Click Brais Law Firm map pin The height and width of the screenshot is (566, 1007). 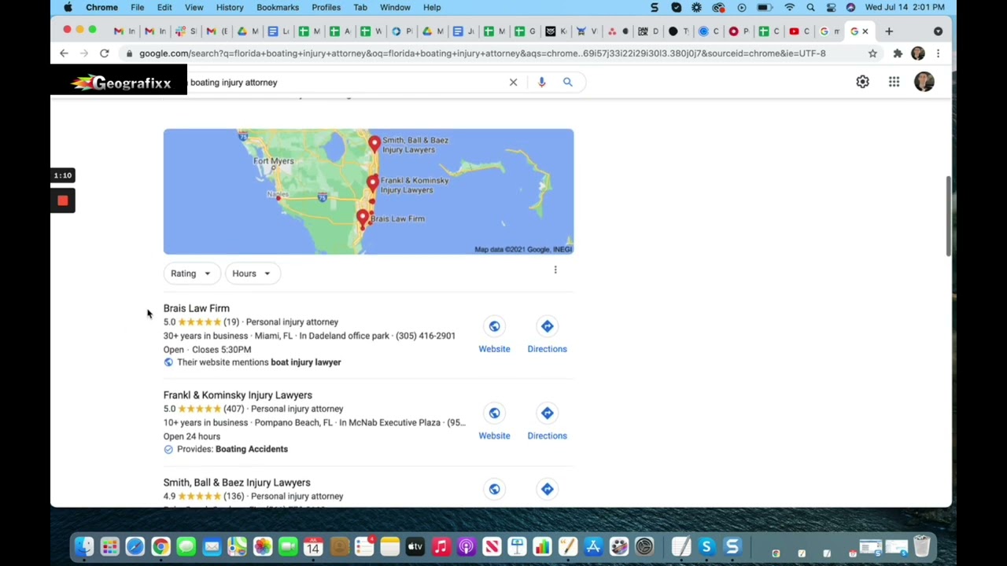(x=362, y=217)
